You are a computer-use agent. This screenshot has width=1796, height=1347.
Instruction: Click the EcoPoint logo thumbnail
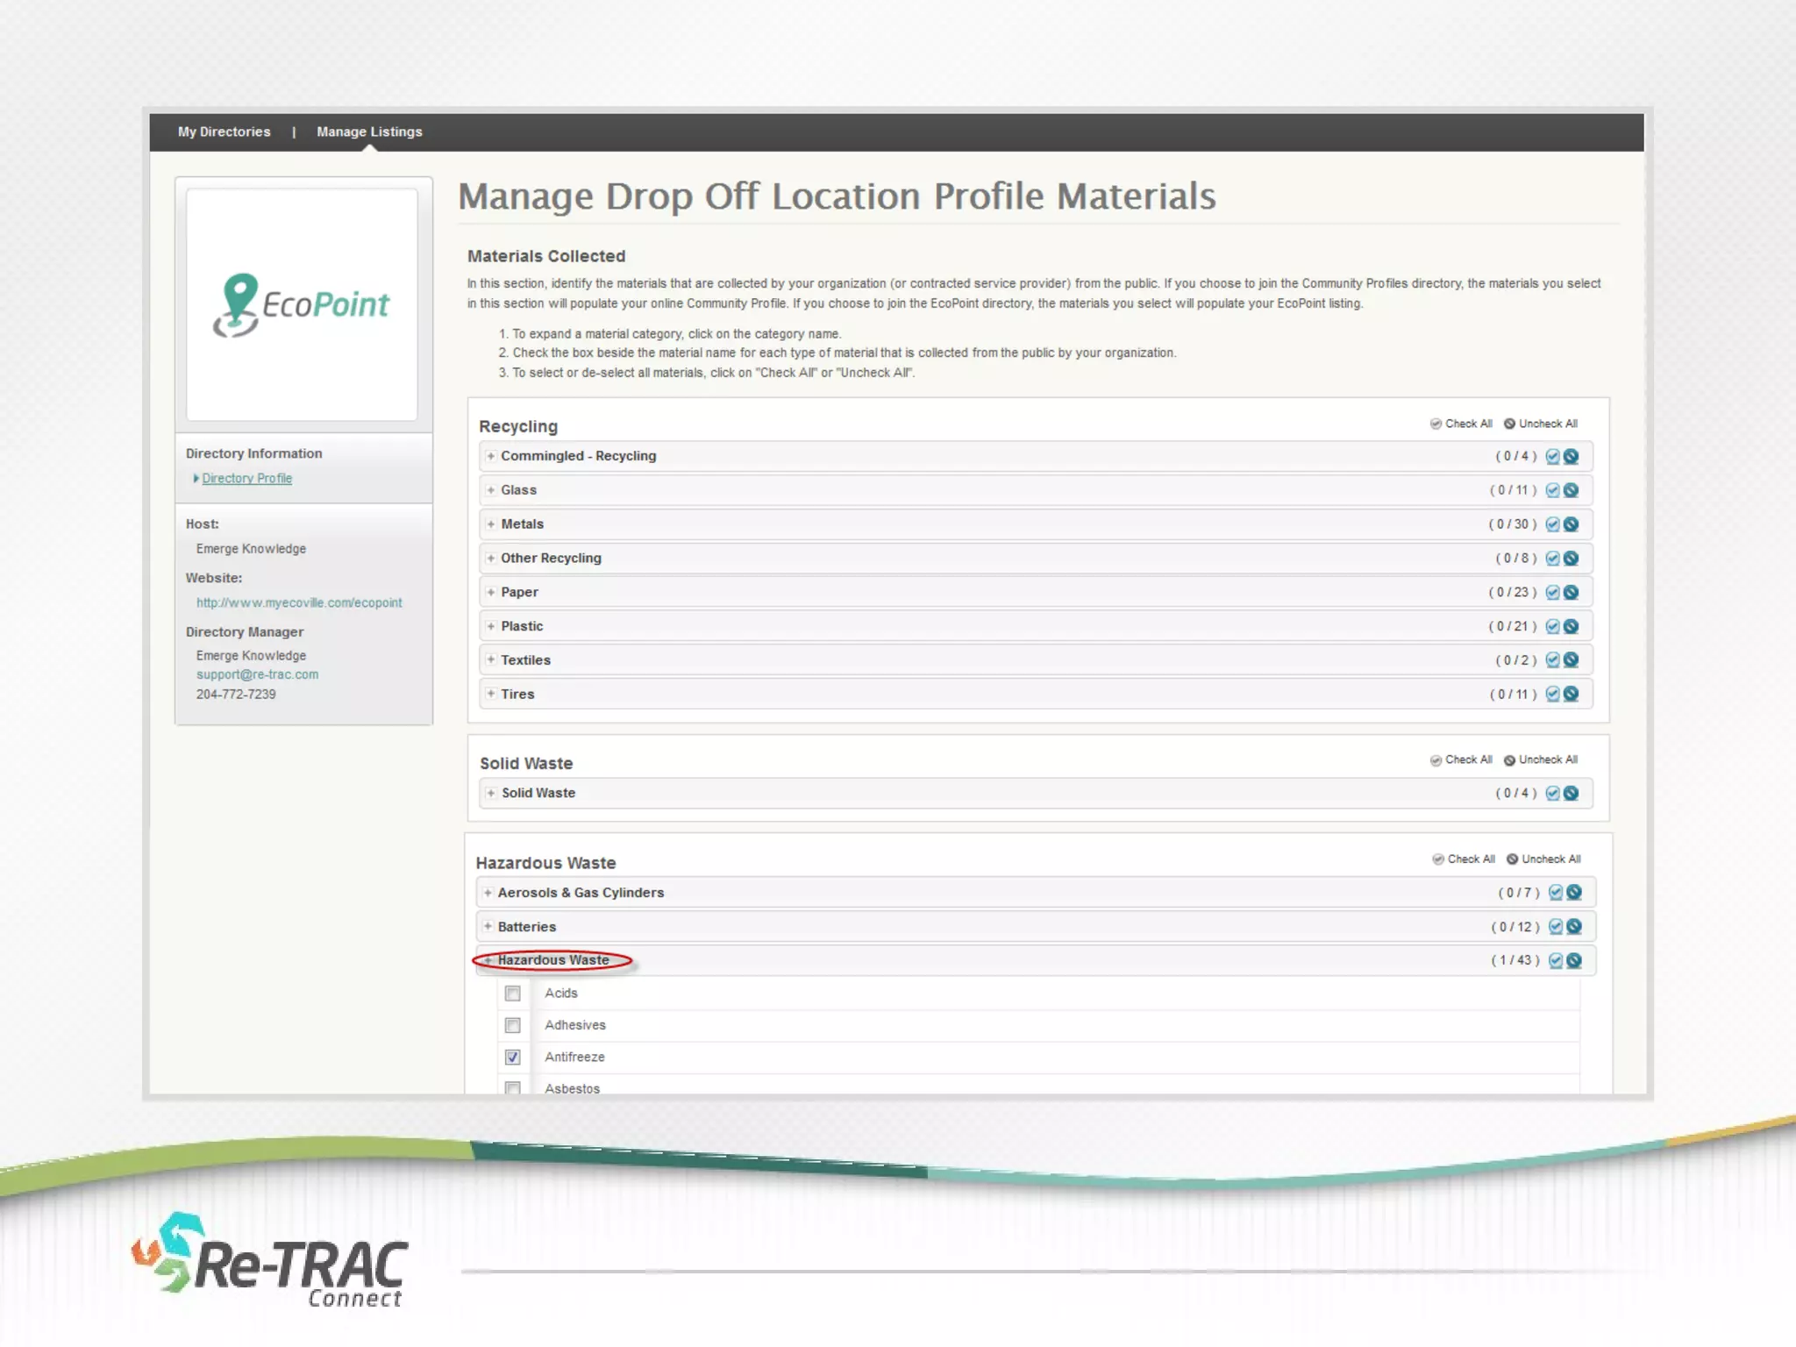[x=302, y=304]
